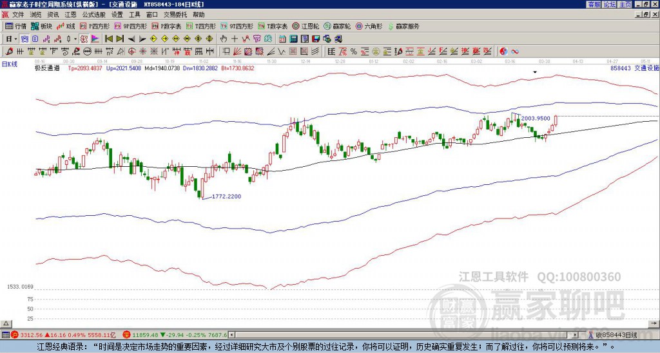
Task: Open the calendar icon
Action: point(282,39)
